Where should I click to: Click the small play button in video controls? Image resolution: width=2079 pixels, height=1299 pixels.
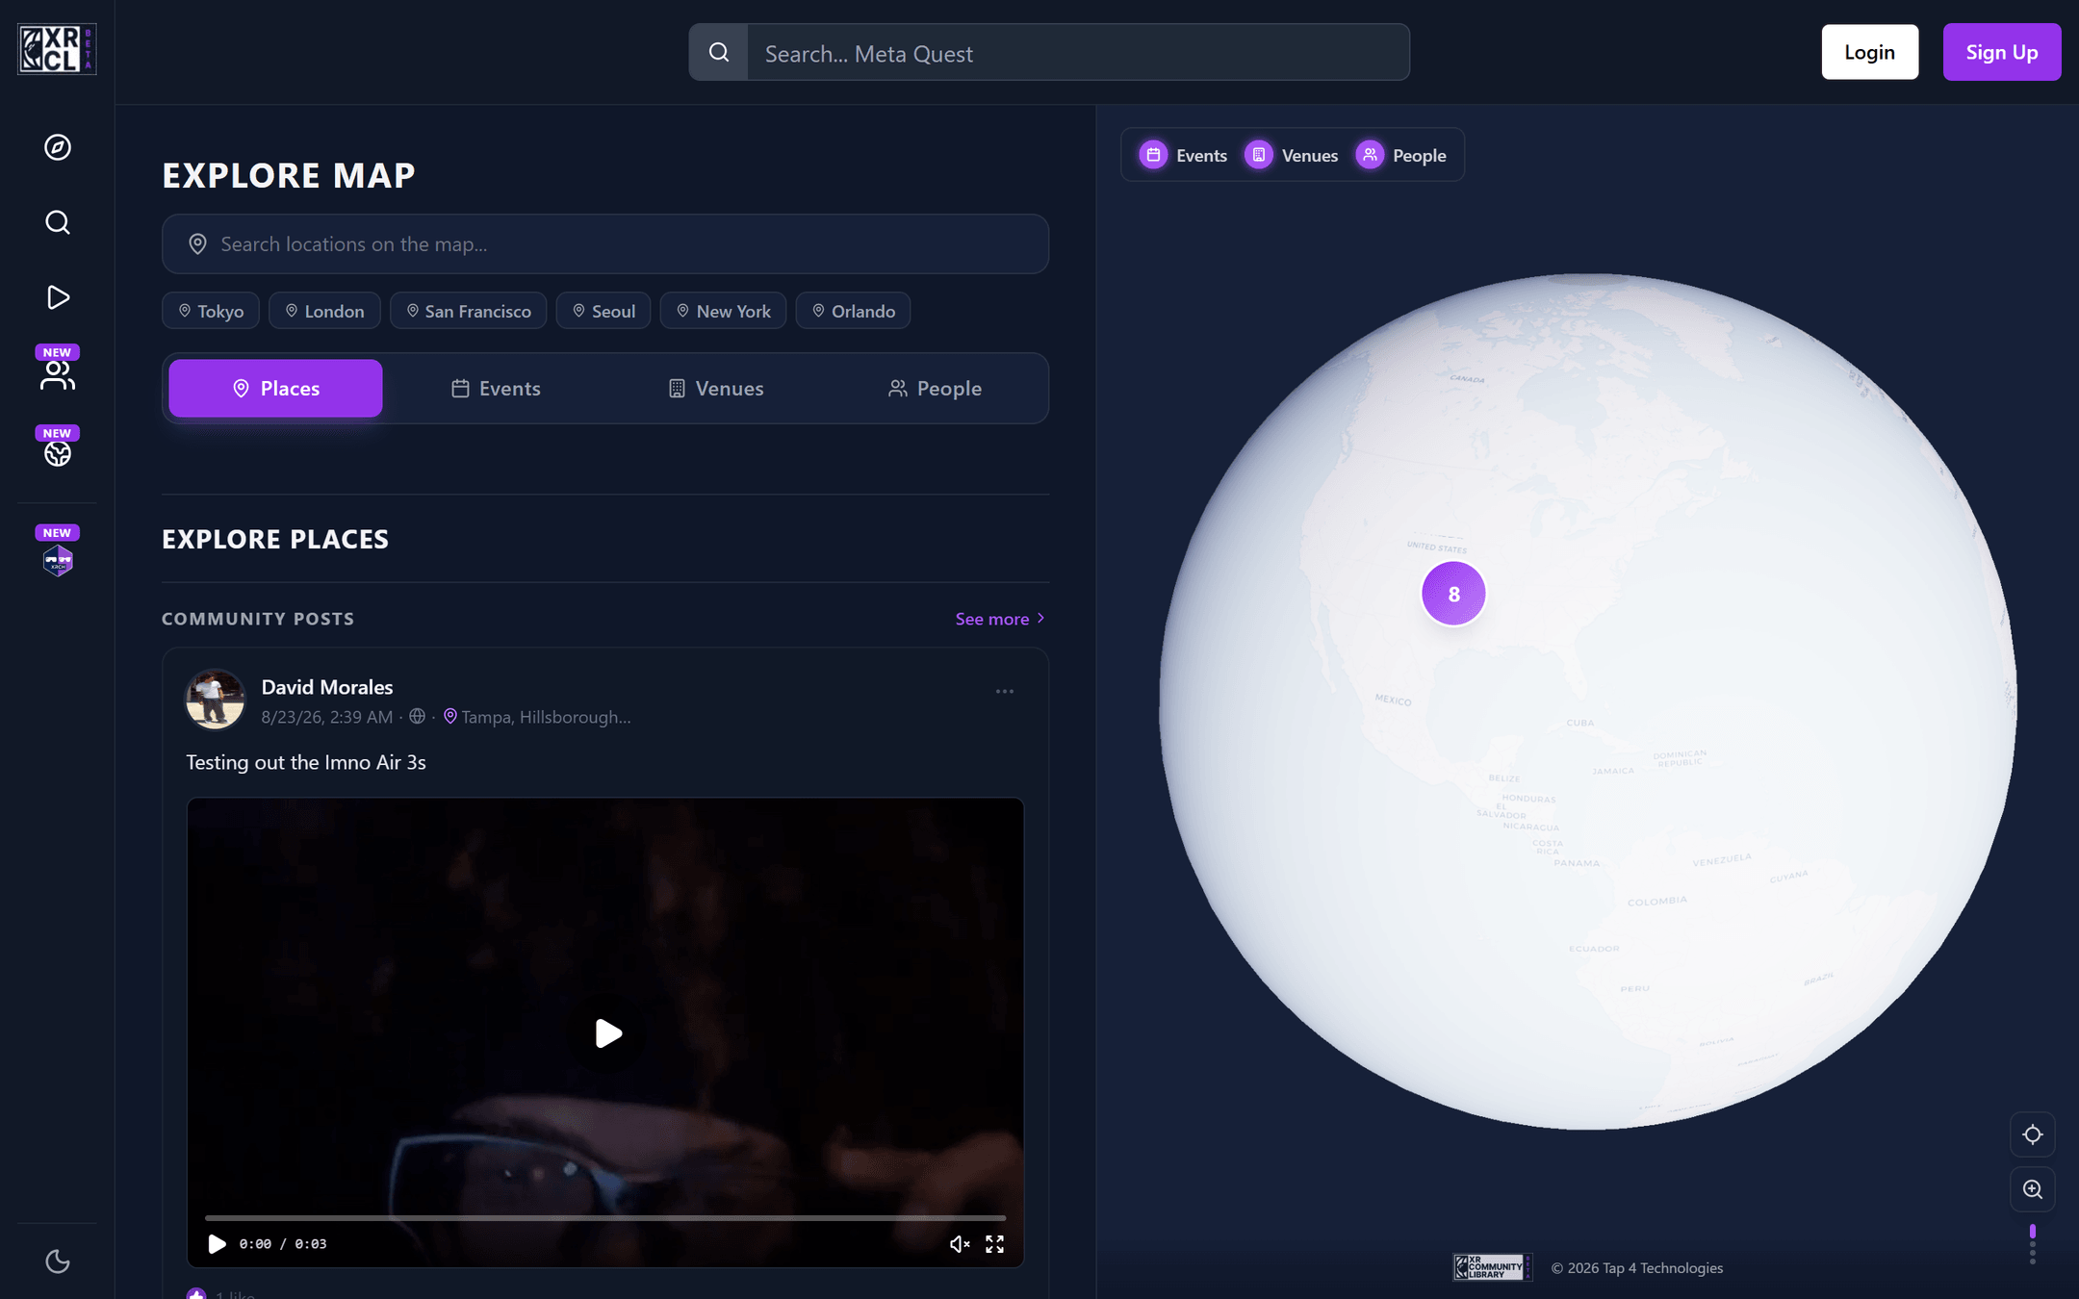(x=217, y=1244)
